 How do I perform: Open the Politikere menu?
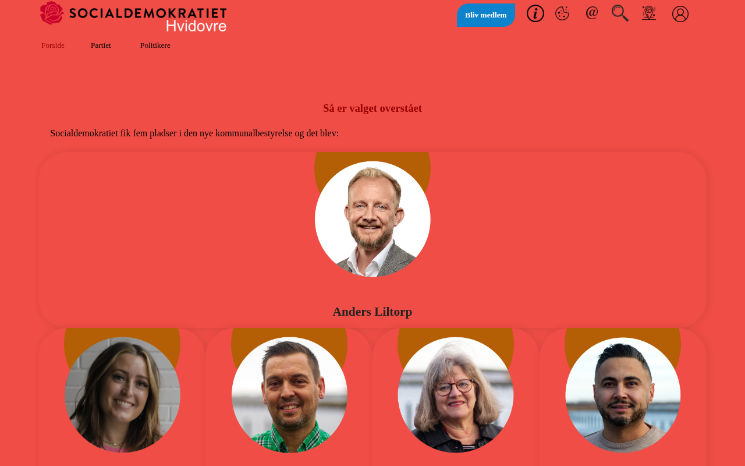click(x=155, y=45)
